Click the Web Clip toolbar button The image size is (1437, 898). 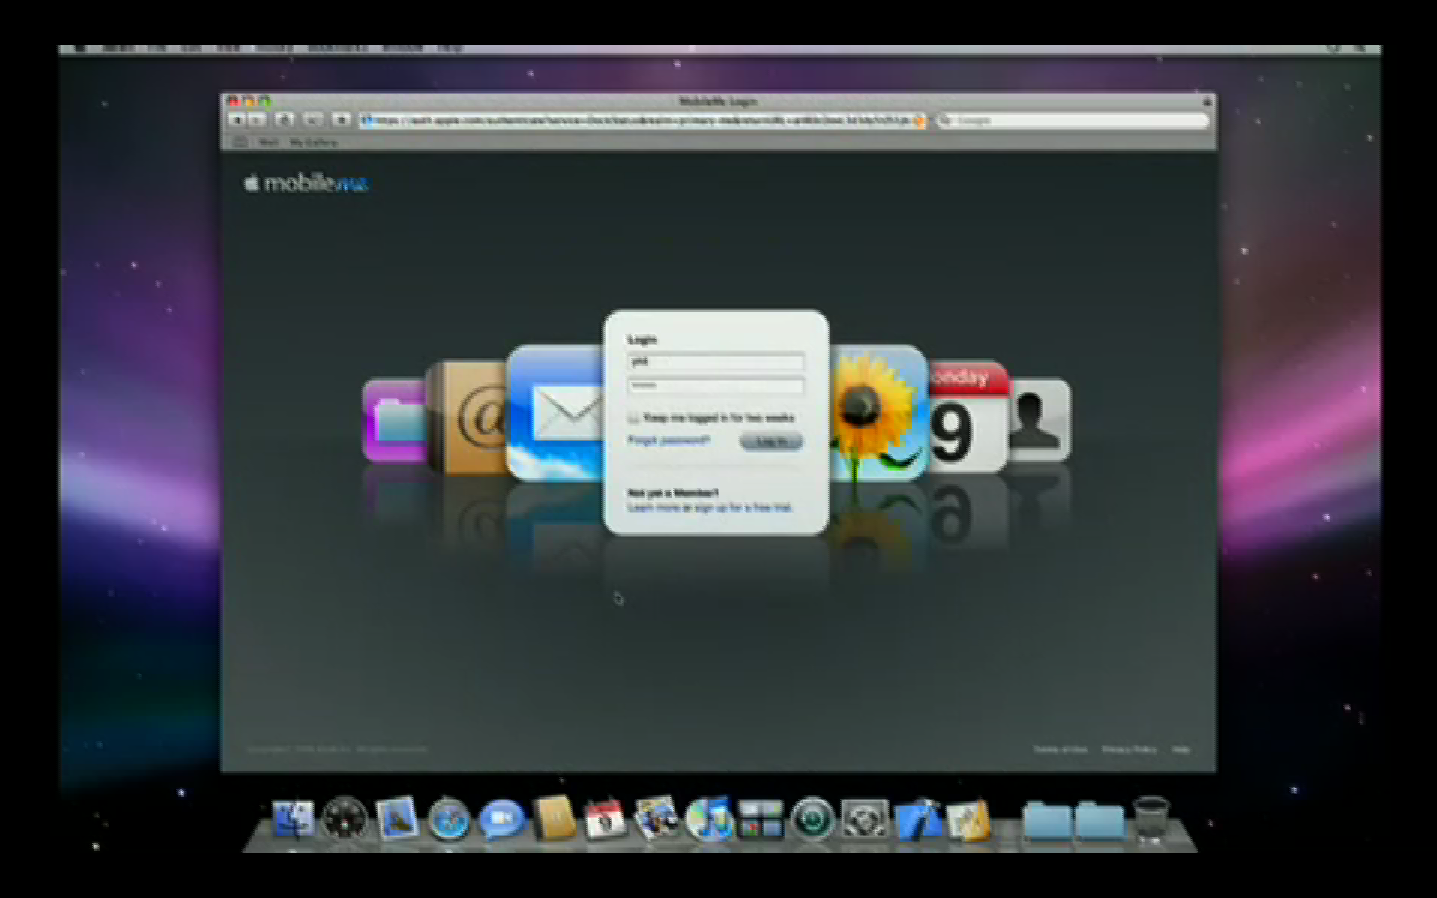coord(313,120)
